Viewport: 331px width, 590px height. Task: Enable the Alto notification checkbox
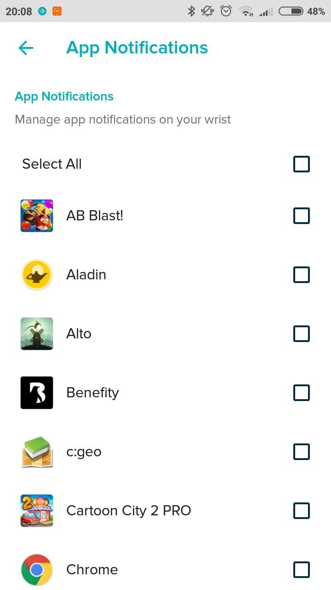point(302,334)
